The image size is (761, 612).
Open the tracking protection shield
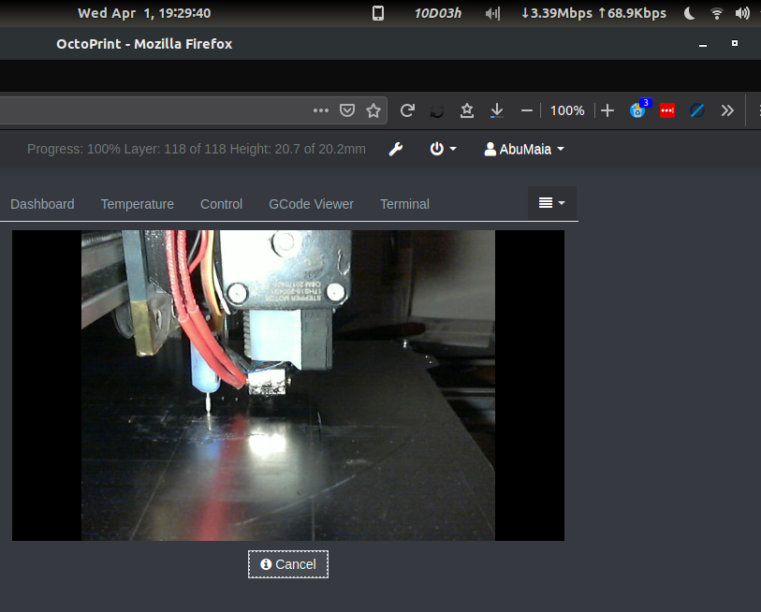click(347, 110)
